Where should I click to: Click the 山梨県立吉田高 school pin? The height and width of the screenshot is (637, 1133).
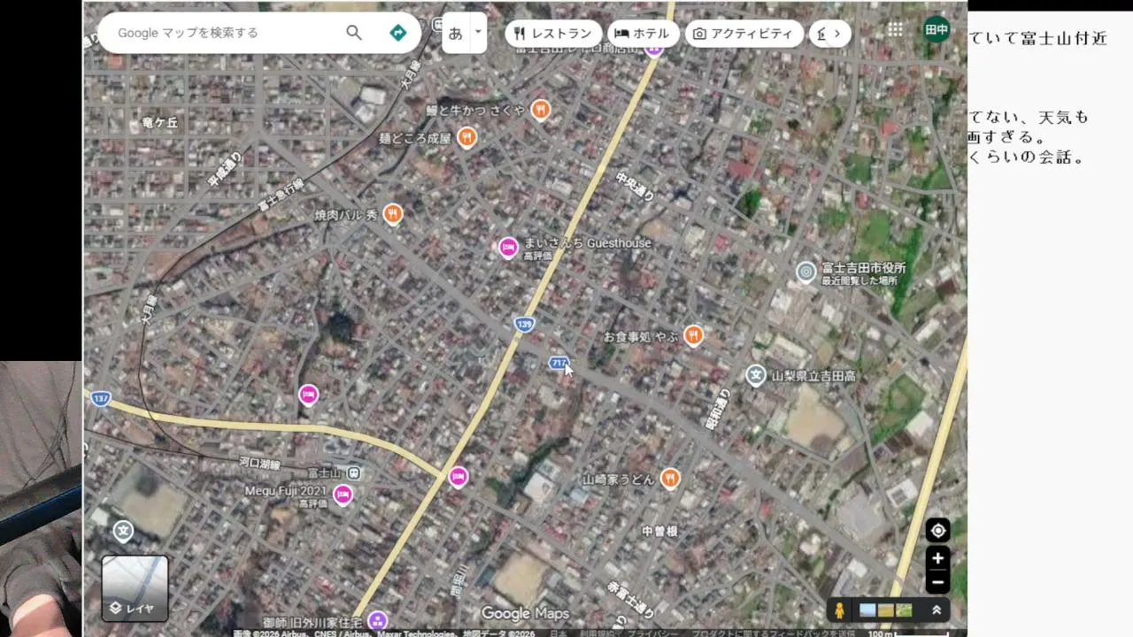pos(755,375)
